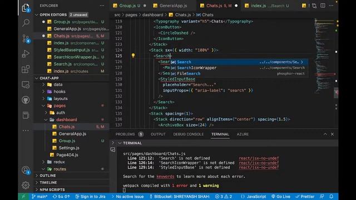356x200 pixels.
Task: Click the remote window indicator in status bar
Action: click(23, 197)
